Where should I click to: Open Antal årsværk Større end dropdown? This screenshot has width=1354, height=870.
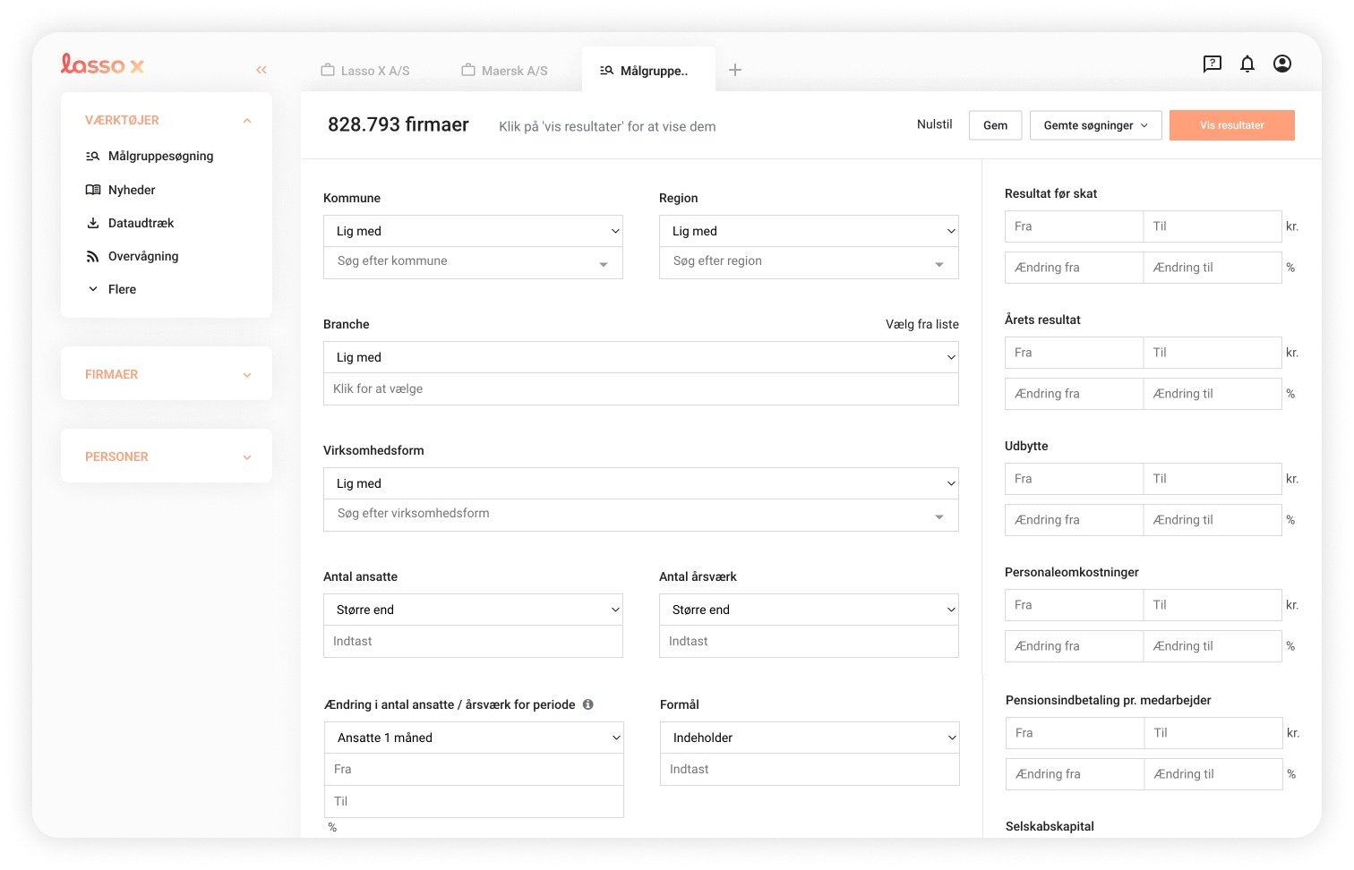[x=809, y=610]
